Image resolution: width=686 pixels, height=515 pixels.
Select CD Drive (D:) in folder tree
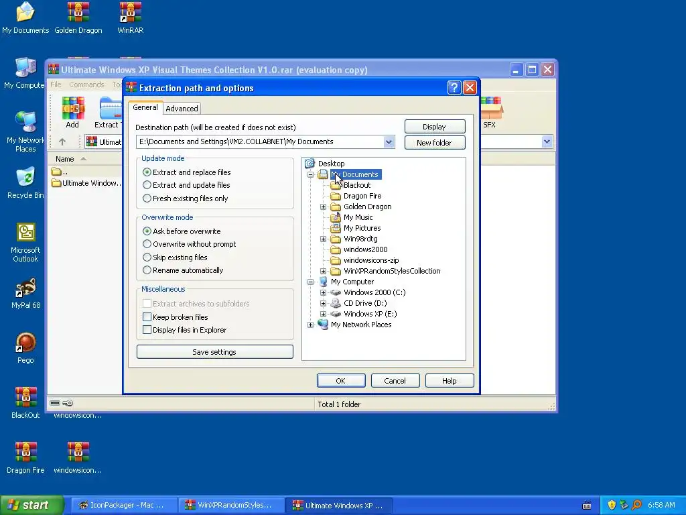(x=365, y=303)
